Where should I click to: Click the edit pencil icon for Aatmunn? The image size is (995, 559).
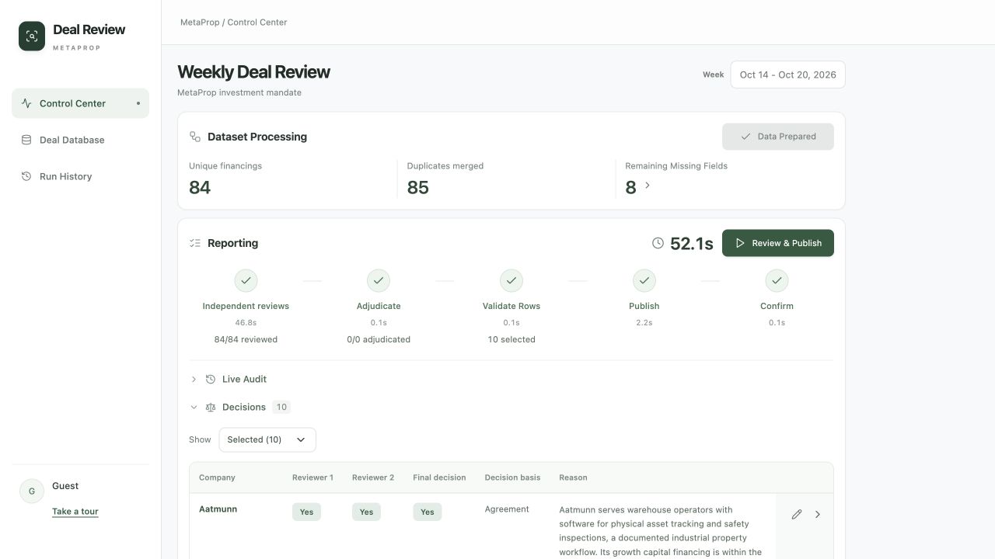point(797,514)
